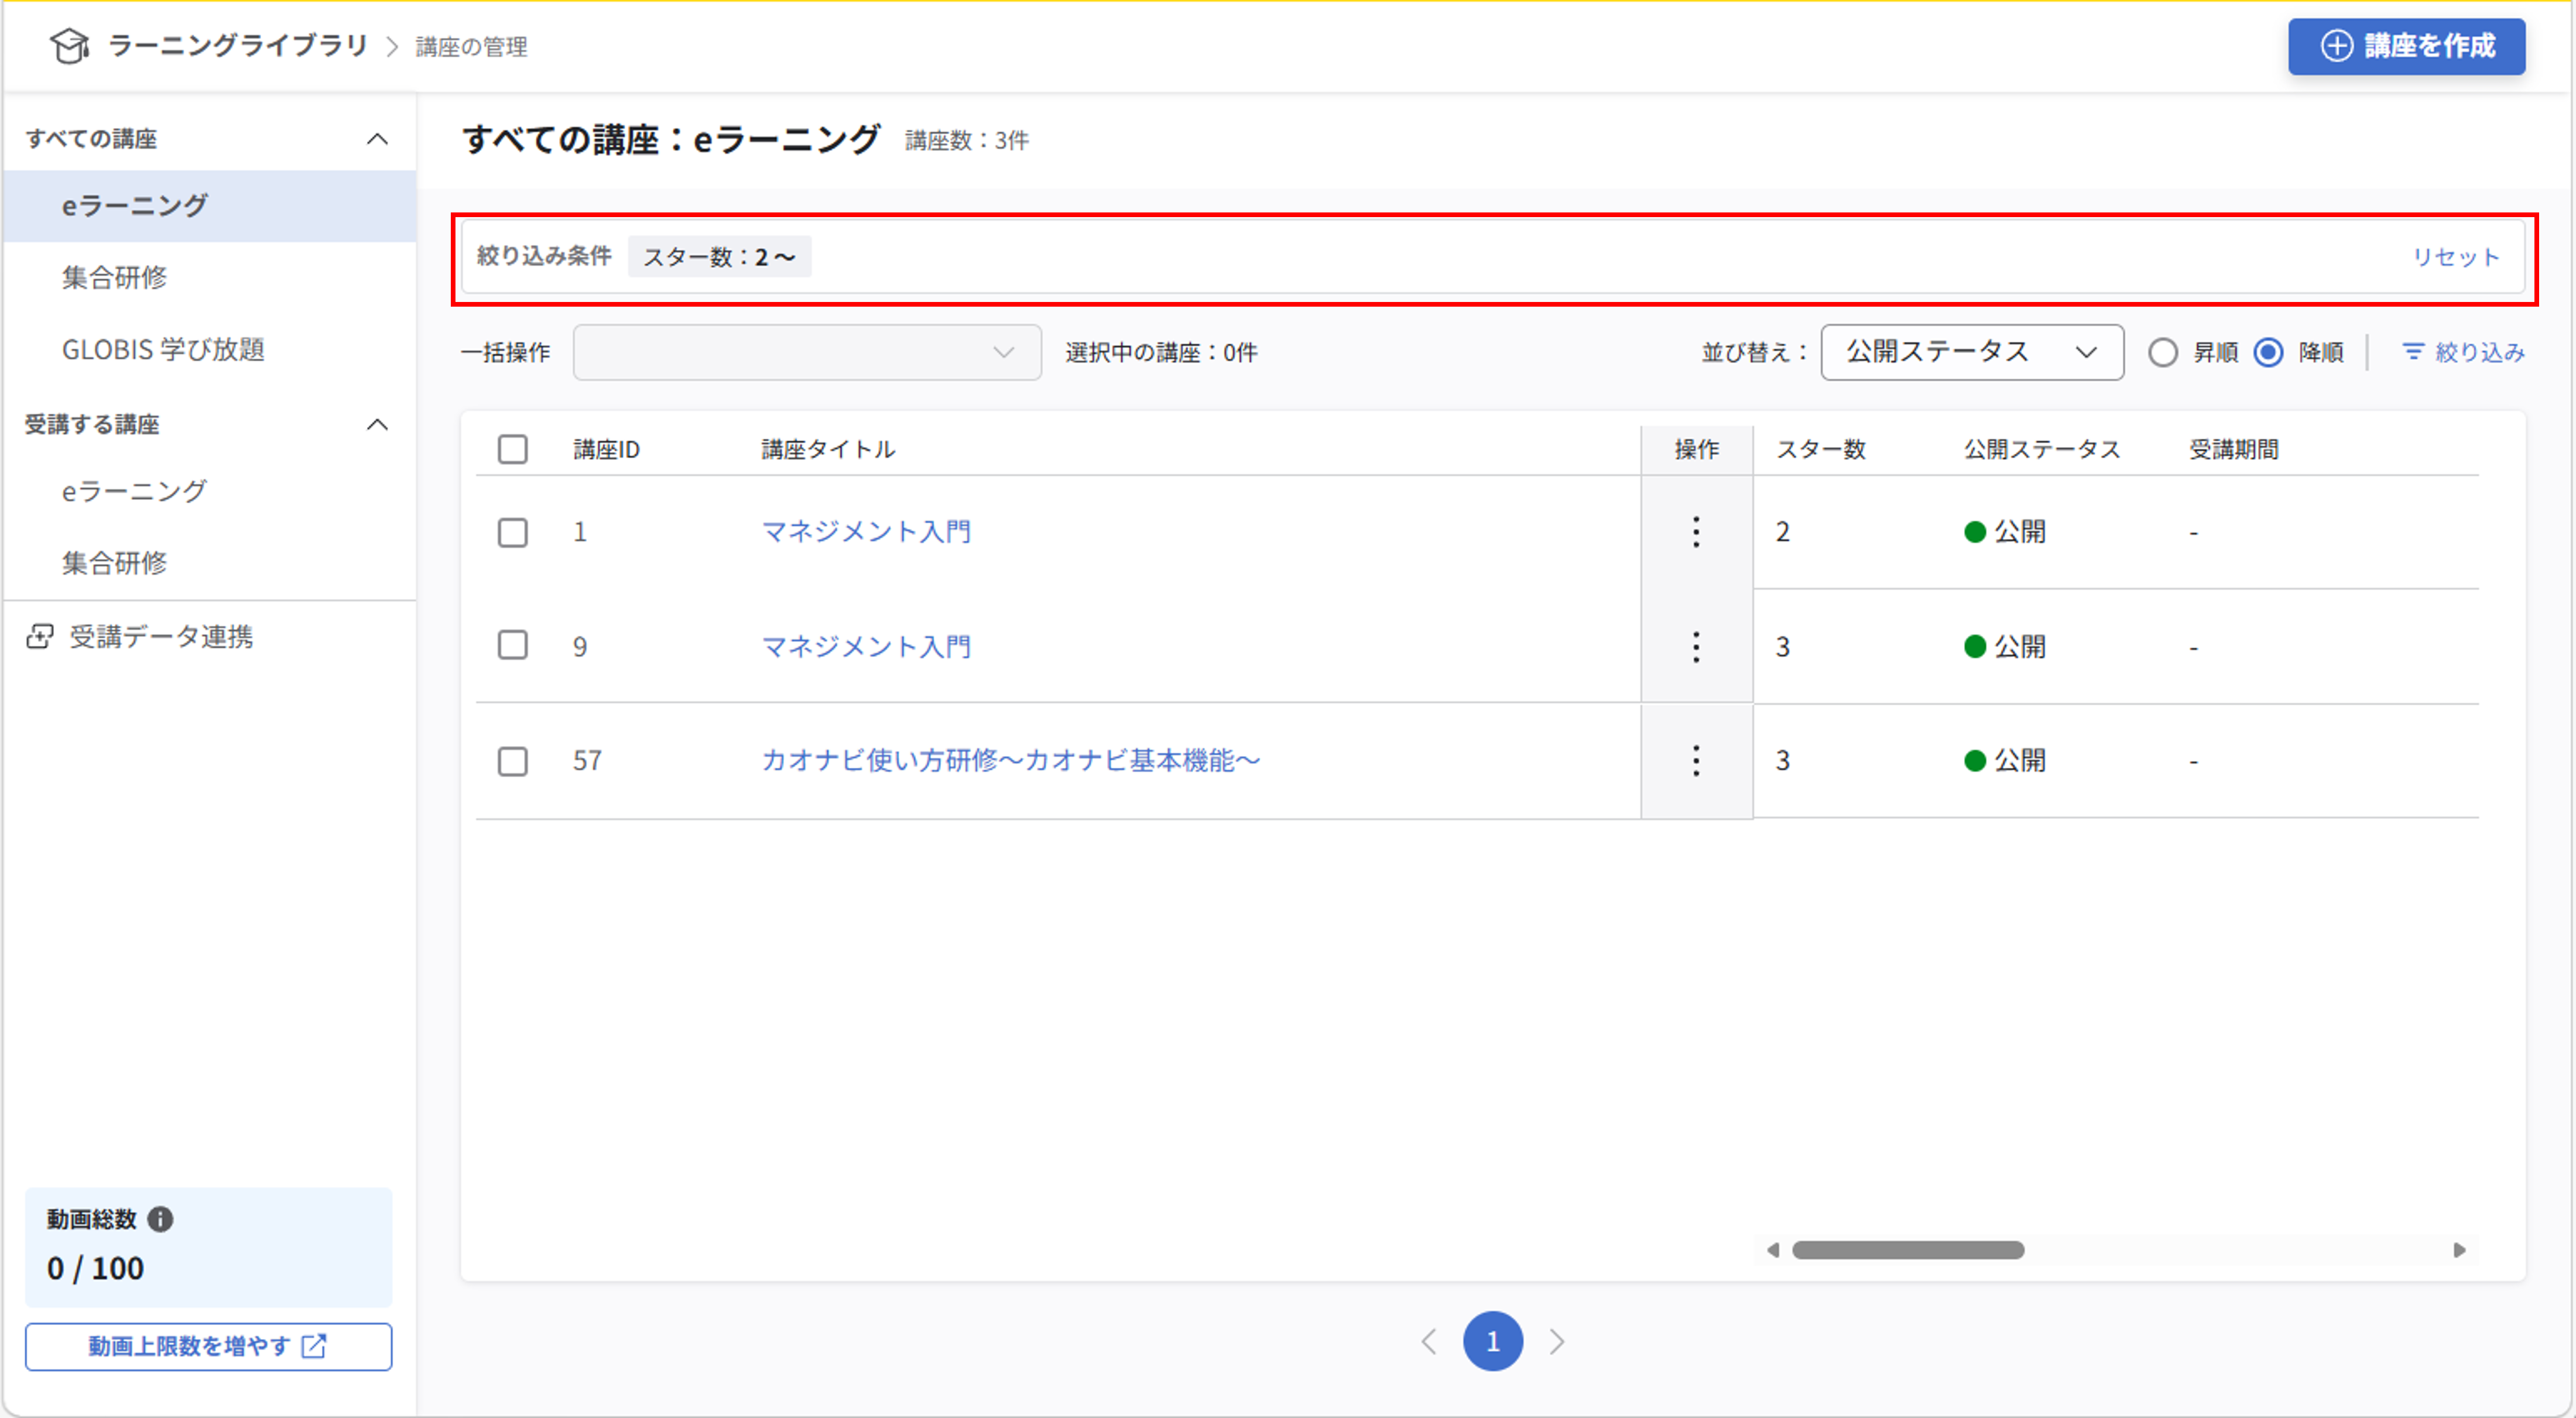Select 集合研修 under 受講する講座

pyautogui.click(x=209, y=564)
